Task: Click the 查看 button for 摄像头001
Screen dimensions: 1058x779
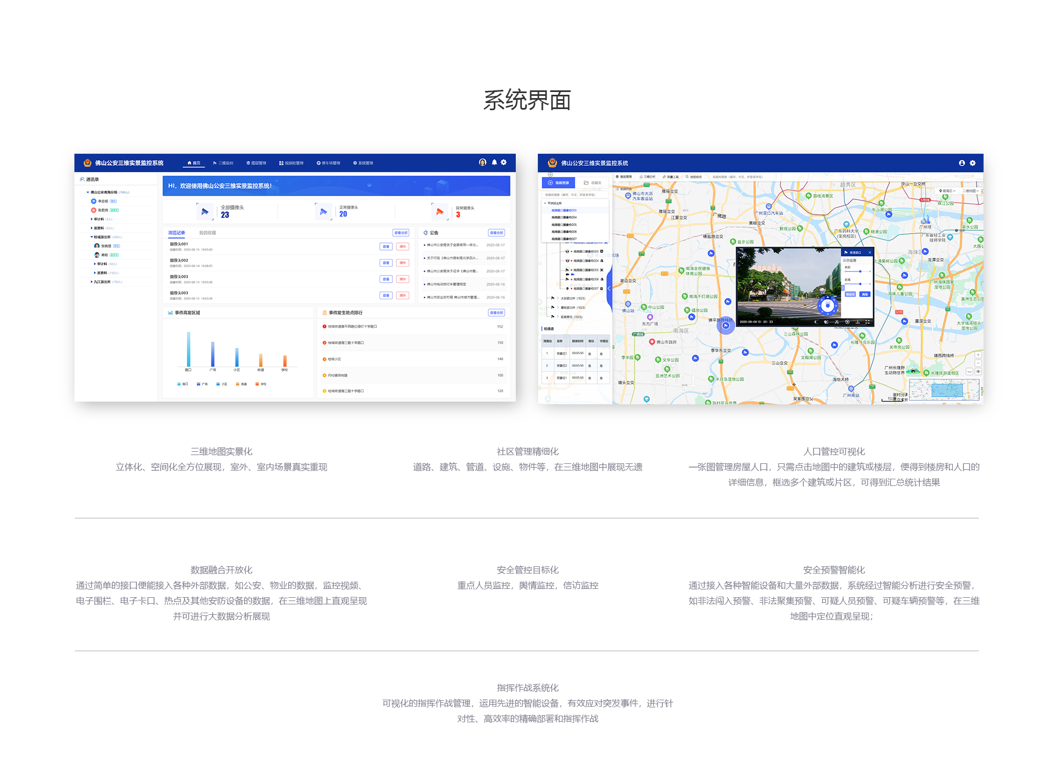Action: [x=386, y=246]
